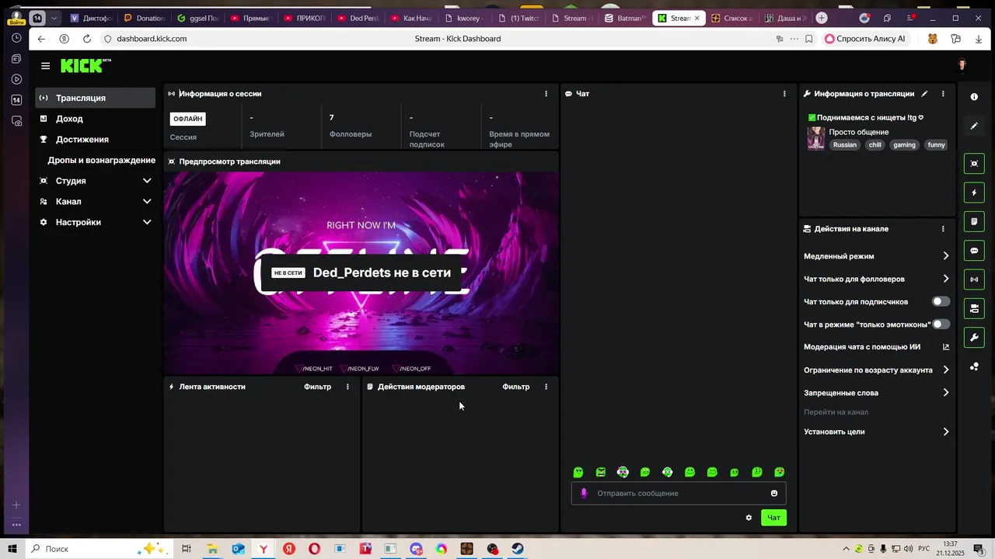Click the screen capture icon in right sidebar
The width and height of the screenshot is (995, 559).
pyautogui.click(x=974, y=164)
